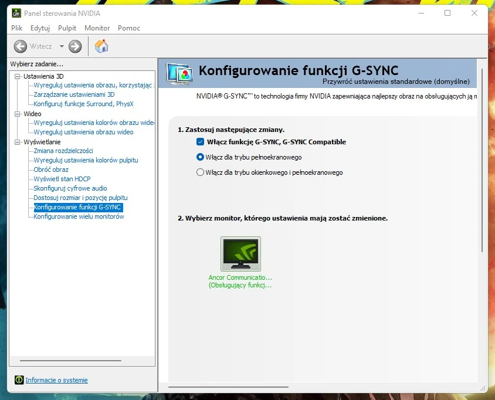Viewport: 495px width, 400px height.
Task: Click the G-SYNC header monitor icon
Action: pyautogui.click(x=179, y=74)
